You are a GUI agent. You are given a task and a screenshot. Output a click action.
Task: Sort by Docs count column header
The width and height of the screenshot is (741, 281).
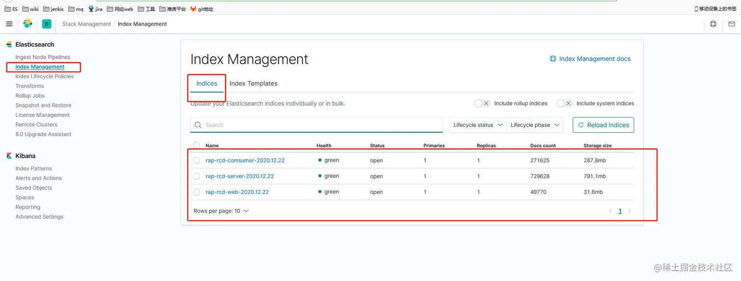tap(543, 145)
